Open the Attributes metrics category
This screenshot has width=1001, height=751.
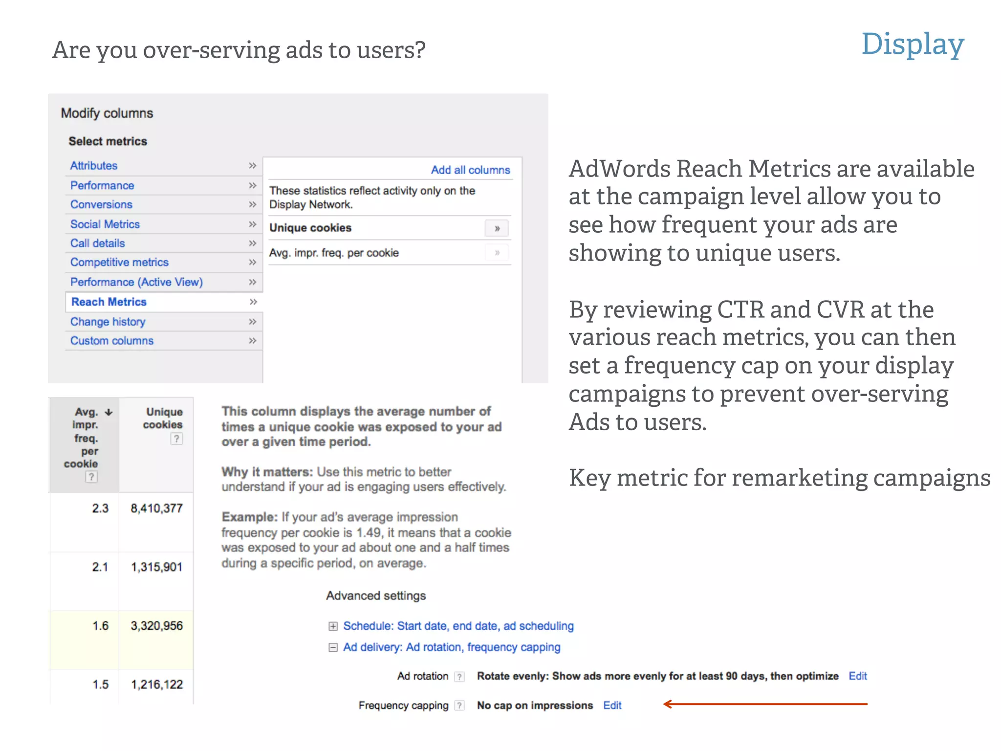pos(94,166)
